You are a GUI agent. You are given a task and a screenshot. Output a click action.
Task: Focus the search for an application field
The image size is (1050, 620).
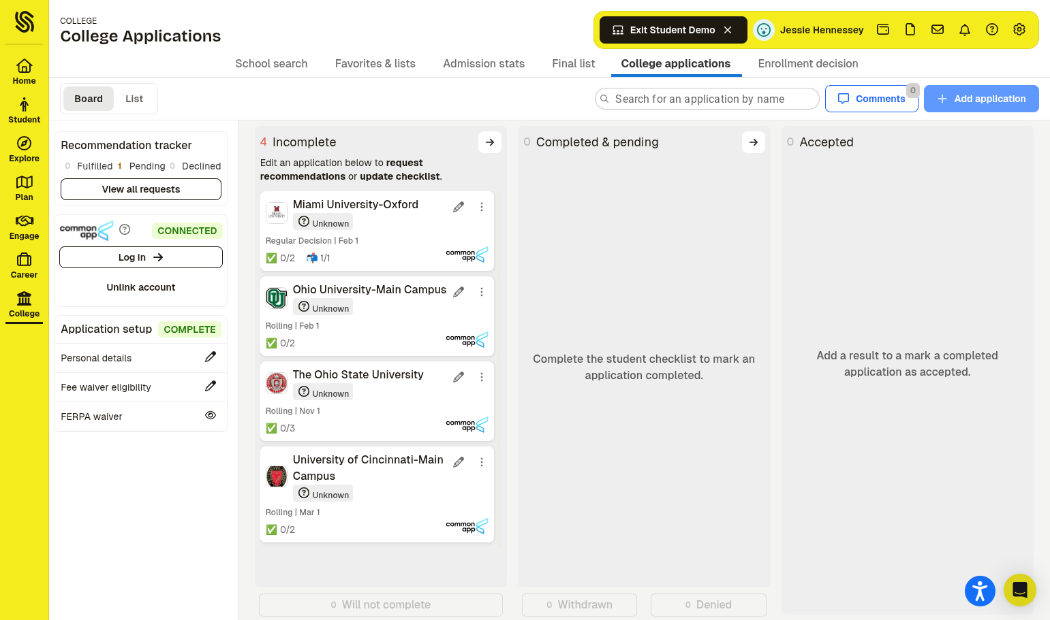click(x=707, y=99)
